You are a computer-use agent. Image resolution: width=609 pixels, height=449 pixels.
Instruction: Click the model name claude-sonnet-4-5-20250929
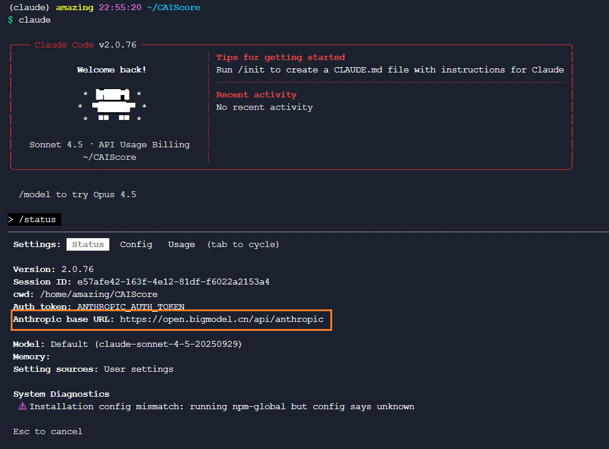(x=169, y=344)
